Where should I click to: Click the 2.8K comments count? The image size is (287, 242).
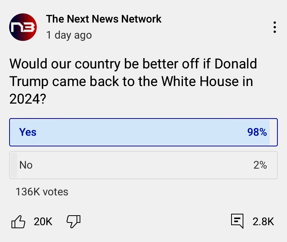[263, 221]
